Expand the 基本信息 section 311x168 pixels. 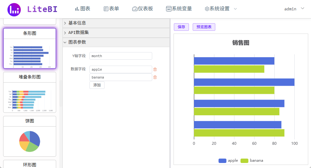click(x=116, y=23)
